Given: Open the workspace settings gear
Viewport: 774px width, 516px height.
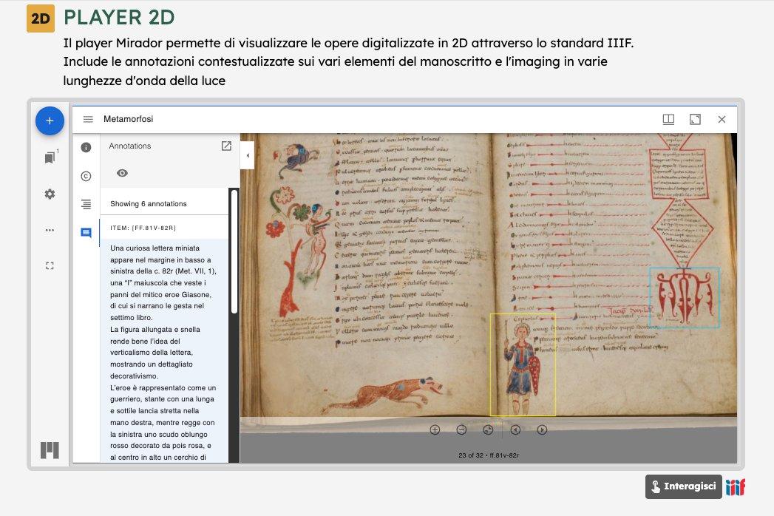Looking at the screenshot, I should tap(50, 194).
